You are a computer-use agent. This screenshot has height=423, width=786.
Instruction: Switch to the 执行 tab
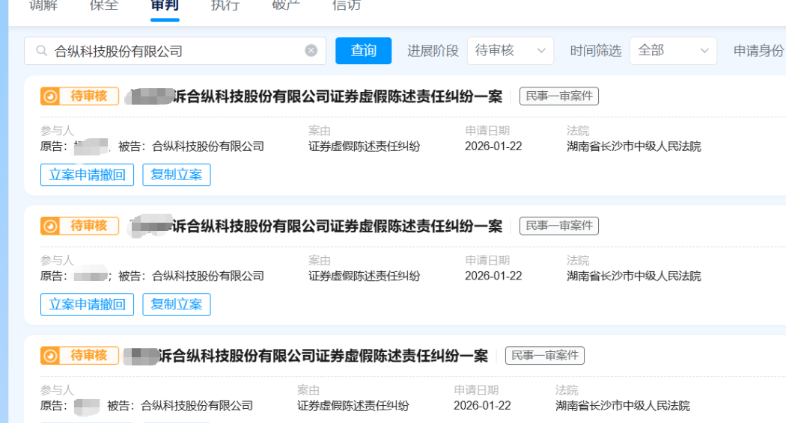[x=225, y=6]
